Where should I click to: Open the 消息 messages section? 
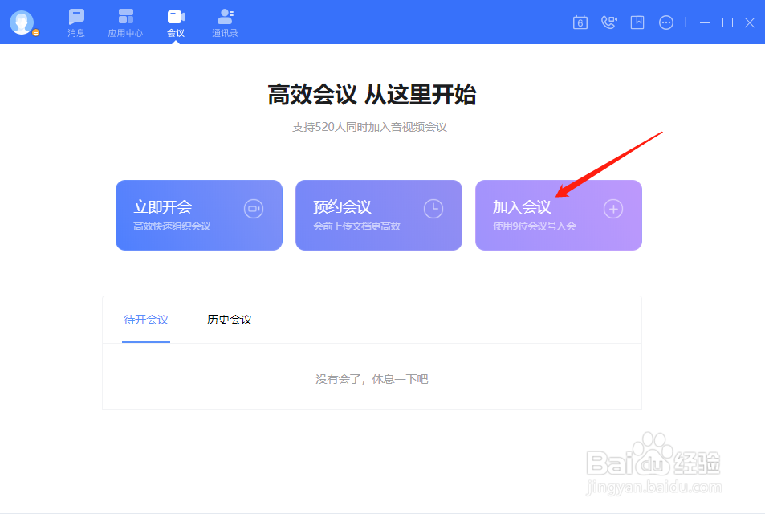click(76, 23)
